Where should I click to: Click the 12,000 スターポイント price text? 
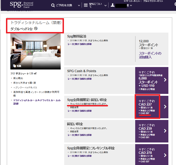(x=149, y=43)
